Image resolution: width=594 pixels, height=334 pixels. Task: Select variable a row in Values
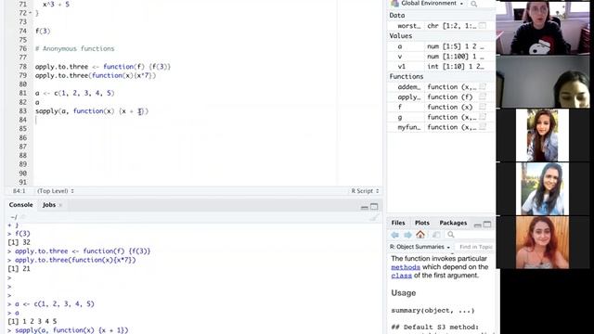[x=441, y=46]
